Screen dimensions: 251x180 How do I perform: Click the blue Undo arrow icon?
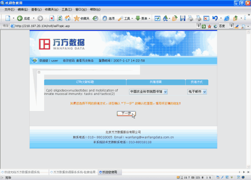tap(215, 18)
